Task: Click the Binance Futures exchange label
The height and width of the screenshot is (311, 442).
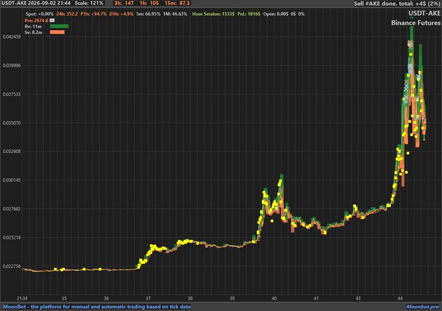Action: pos(416,23)
